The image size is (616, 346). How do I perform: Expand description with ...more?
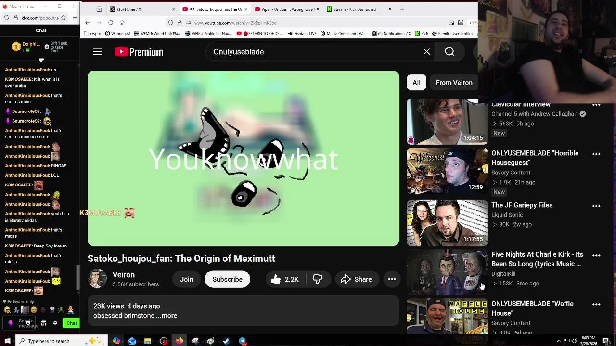pos(167,316)
